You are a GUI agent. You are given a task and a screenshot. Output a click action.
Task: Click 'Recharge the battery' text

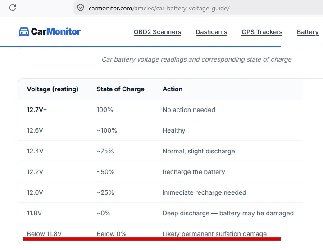(x=194, y=172)
